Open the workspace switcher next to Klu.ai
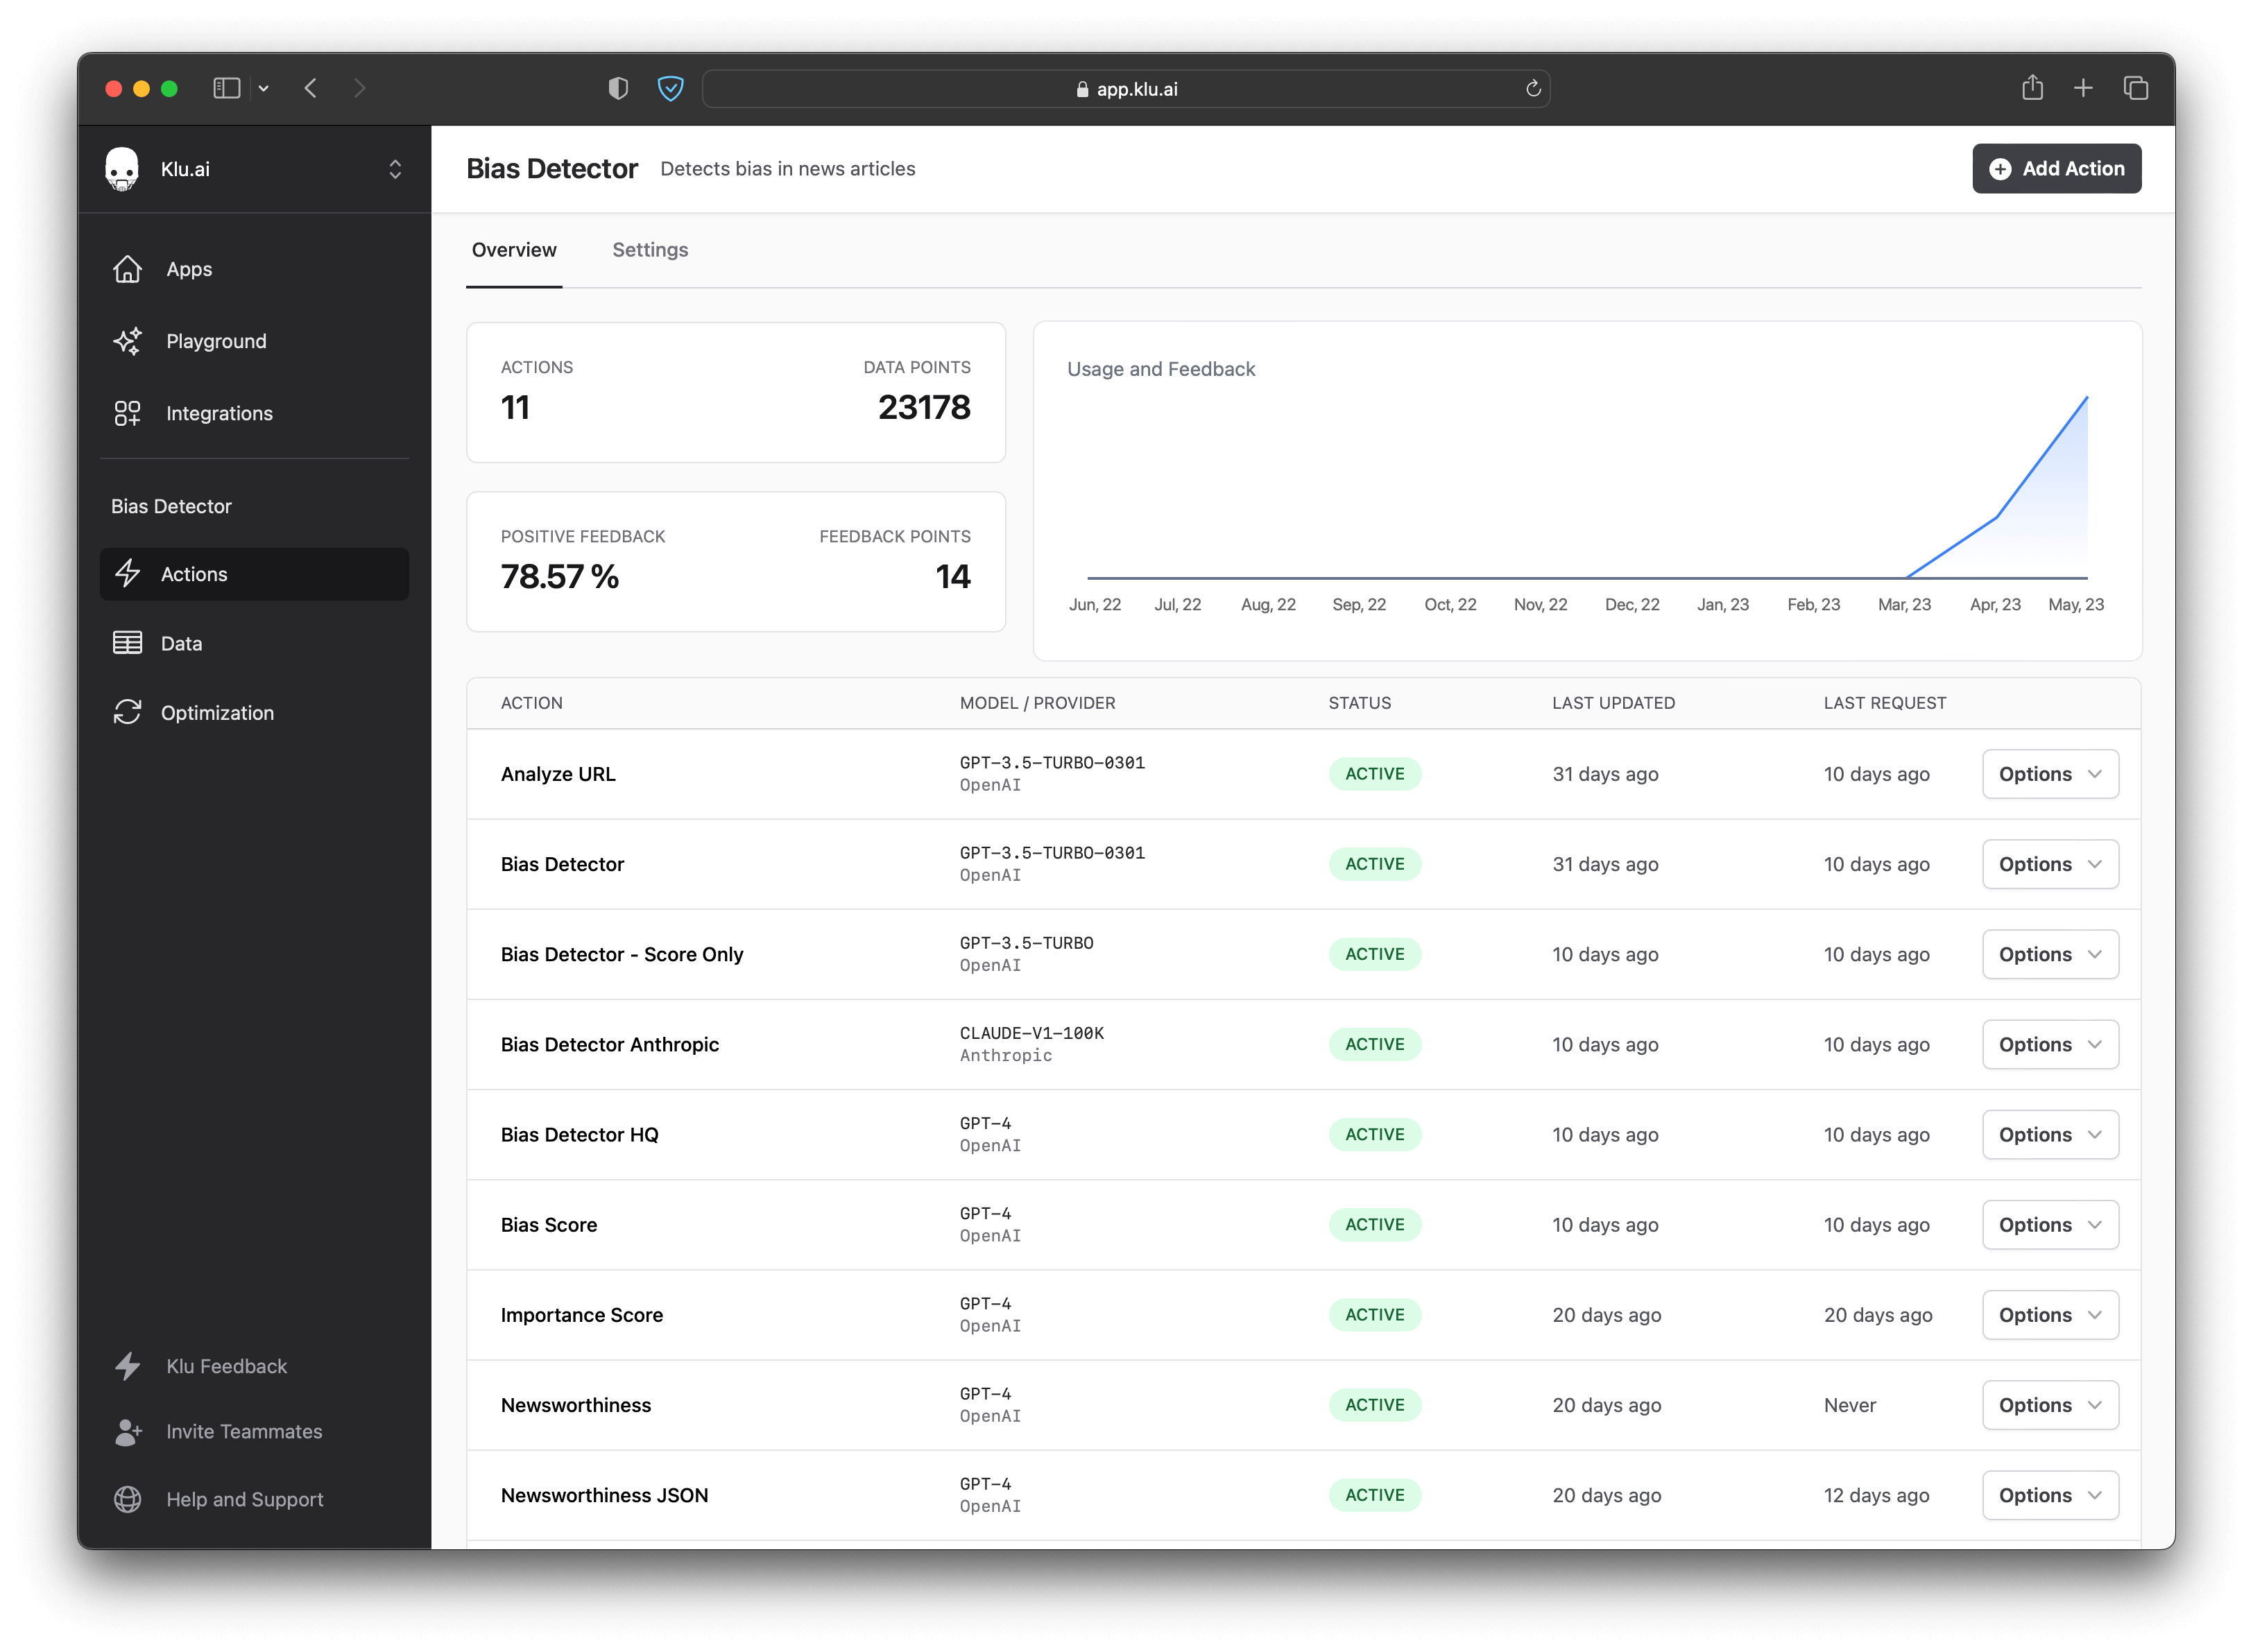 click(x=395, y=168)
